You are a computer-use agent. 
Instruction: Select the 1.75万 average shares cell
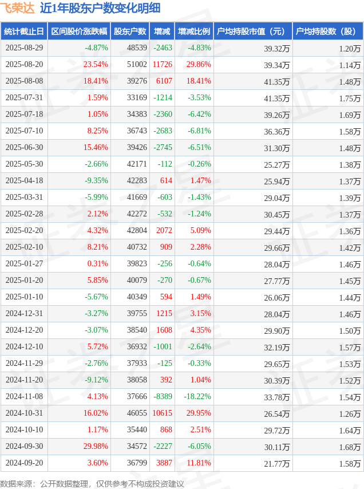click(350, 98)
